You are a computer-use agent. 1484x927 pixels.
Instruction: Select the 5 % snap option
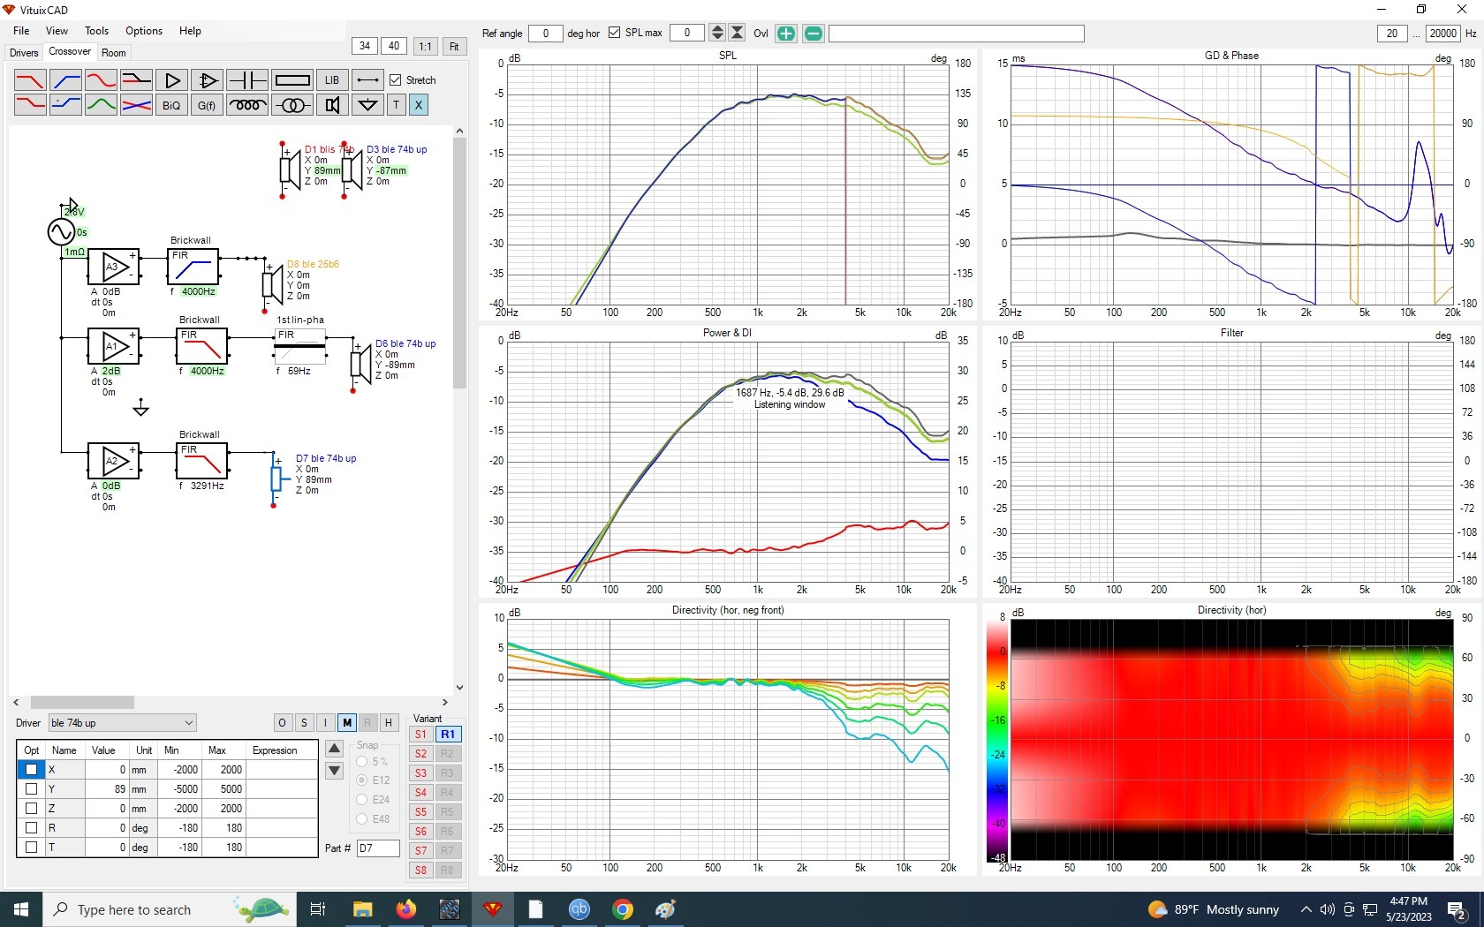[x=361, y=762]
